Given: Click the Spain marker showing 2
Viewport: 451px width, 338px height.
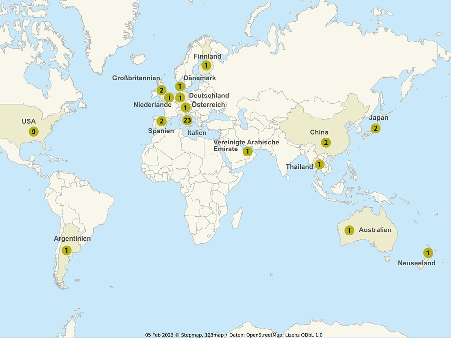Looking at the screenshot, I should point(162,121).
